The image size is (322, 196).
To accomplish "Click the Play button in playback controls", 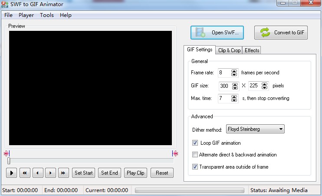I will [x=11, y=173].
